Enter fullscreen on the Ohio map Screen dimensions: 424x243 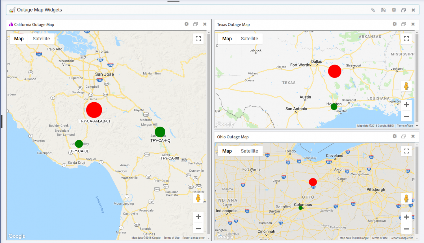tap(406, 151)
